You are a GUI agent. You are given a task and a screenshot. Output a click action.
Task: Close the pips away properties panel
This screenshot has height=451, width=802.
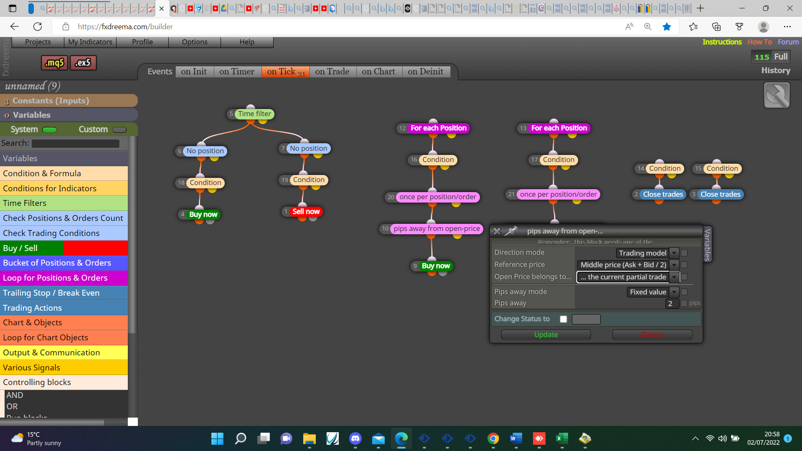click(x=497, y=231)
